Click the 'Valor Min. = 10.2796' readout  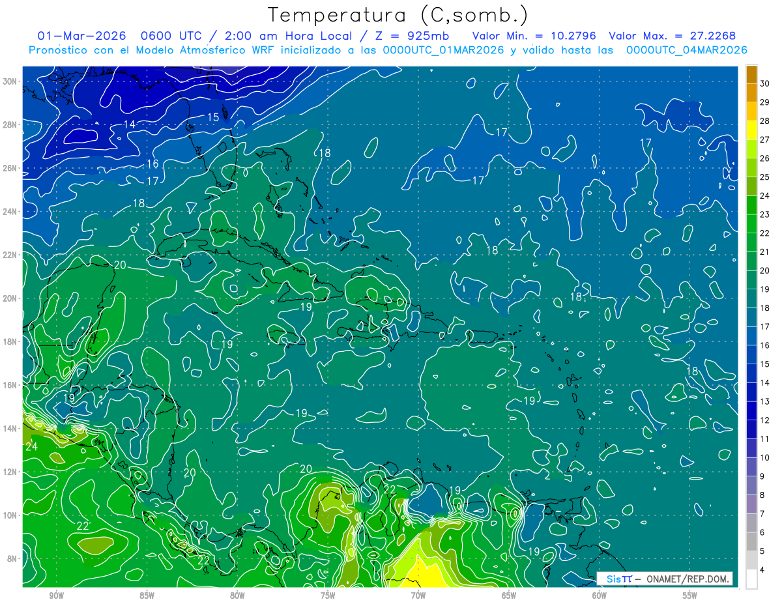[535, 36]
